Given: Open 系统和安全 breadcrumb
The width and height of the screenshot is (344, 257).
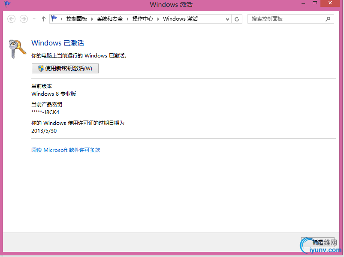Looking at the screenshot, I should coord(110,19).
